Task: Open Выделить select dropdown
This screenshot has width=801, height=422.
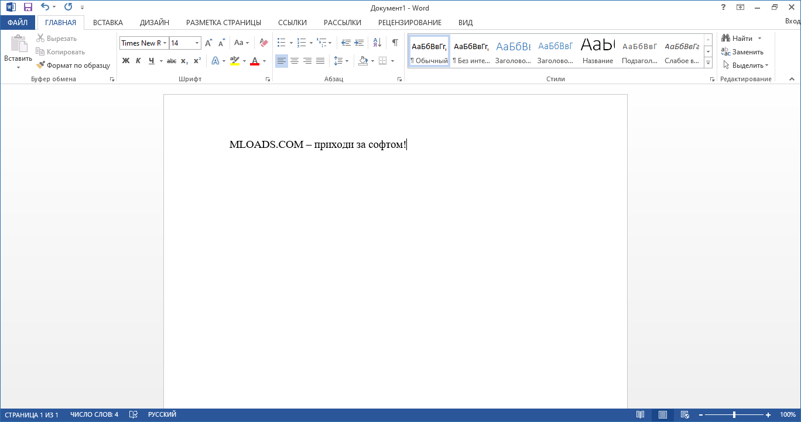Action: (745, 65)
